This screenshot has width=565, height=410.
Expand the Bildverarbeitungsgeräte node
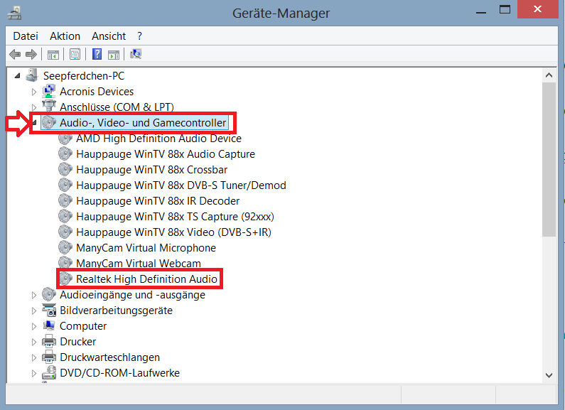coord(34,311)
